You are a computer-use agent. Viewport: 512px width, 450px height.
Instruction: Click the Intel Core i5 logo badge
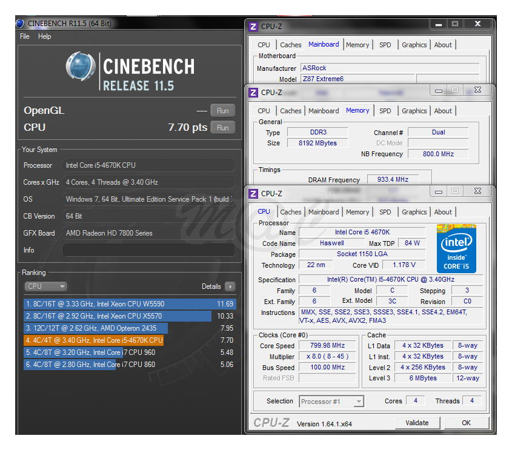point(456,248)
